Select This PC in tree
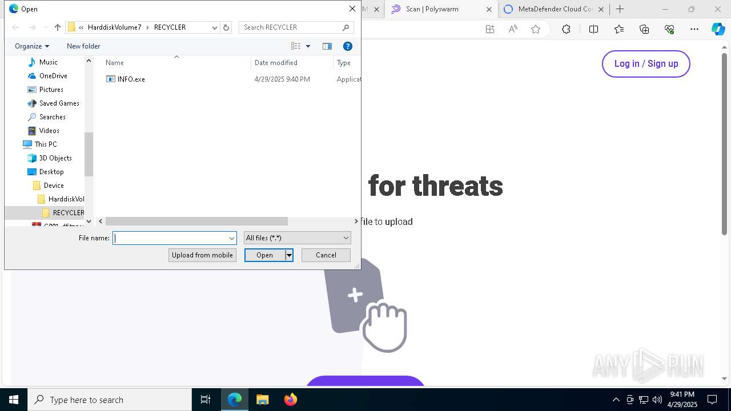Image resolution: width=731 pixels, height=411 pixels. [x=46, y=144]
